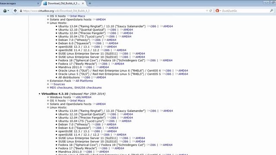Image resolution: width=276 pixels, height=155 pixels.
Task: Open i386 link for openSUSE 12.3 / 13.1 upper list
Action: pyautogui.click(x=97, y=47)
